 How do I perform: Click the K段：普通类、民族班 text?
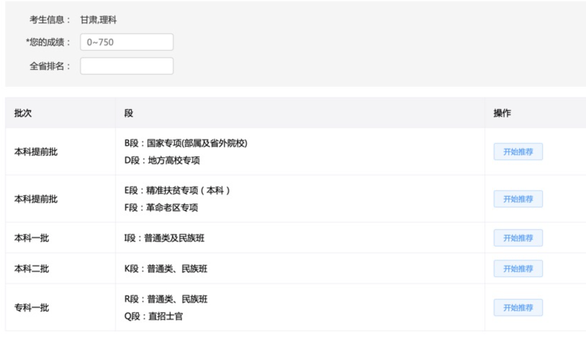pos(166,269)
